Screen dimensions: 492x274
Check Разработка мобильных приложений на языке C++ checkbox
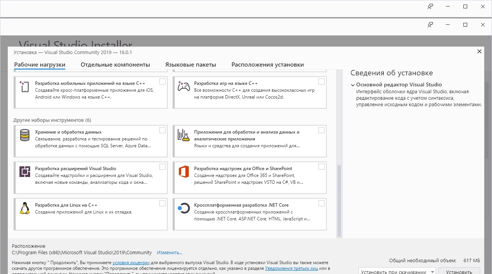pos(162,81)
